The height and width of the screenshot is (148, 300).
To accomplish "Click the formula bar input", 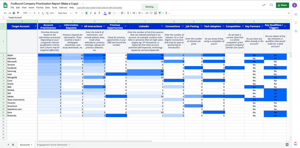I will tap(149, 17).
